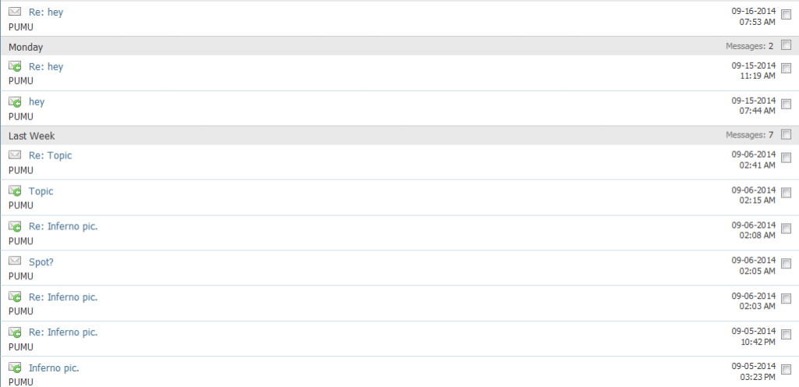Open the Spot? message
This screenshot has height=387, width=799.
point(41,262)
